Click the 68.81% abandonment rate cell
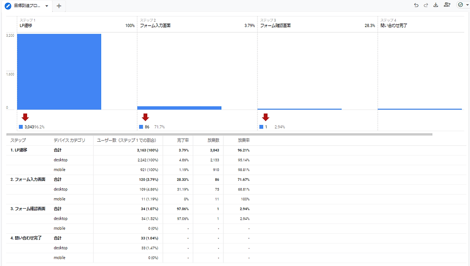 244,189
